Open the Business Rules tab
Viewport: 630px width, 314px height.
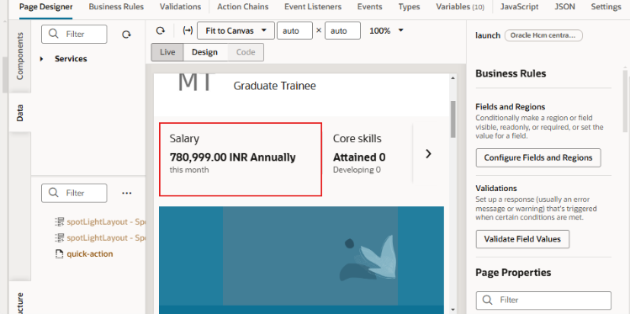tap(116, 7)
